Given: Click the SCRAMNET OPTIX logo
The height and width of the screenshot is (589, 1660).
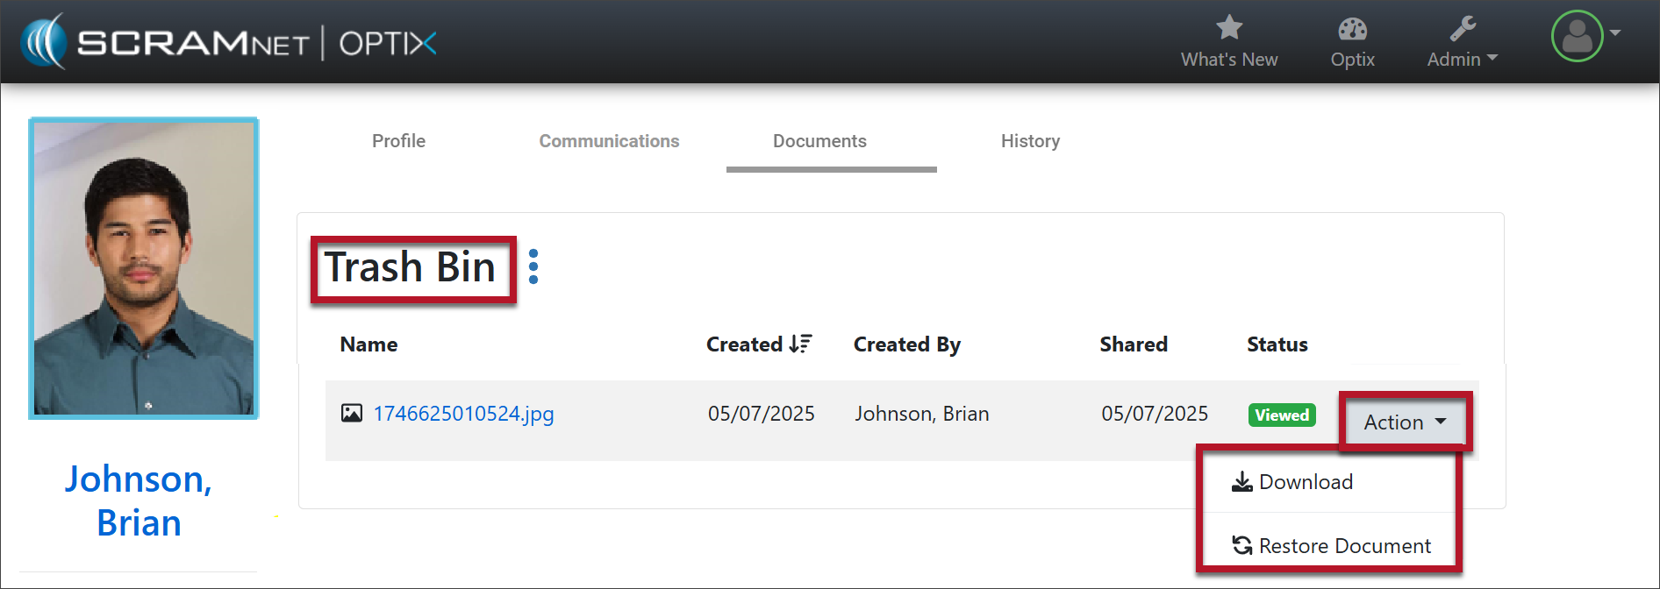Looking at the screenshot, I should 230,42.
